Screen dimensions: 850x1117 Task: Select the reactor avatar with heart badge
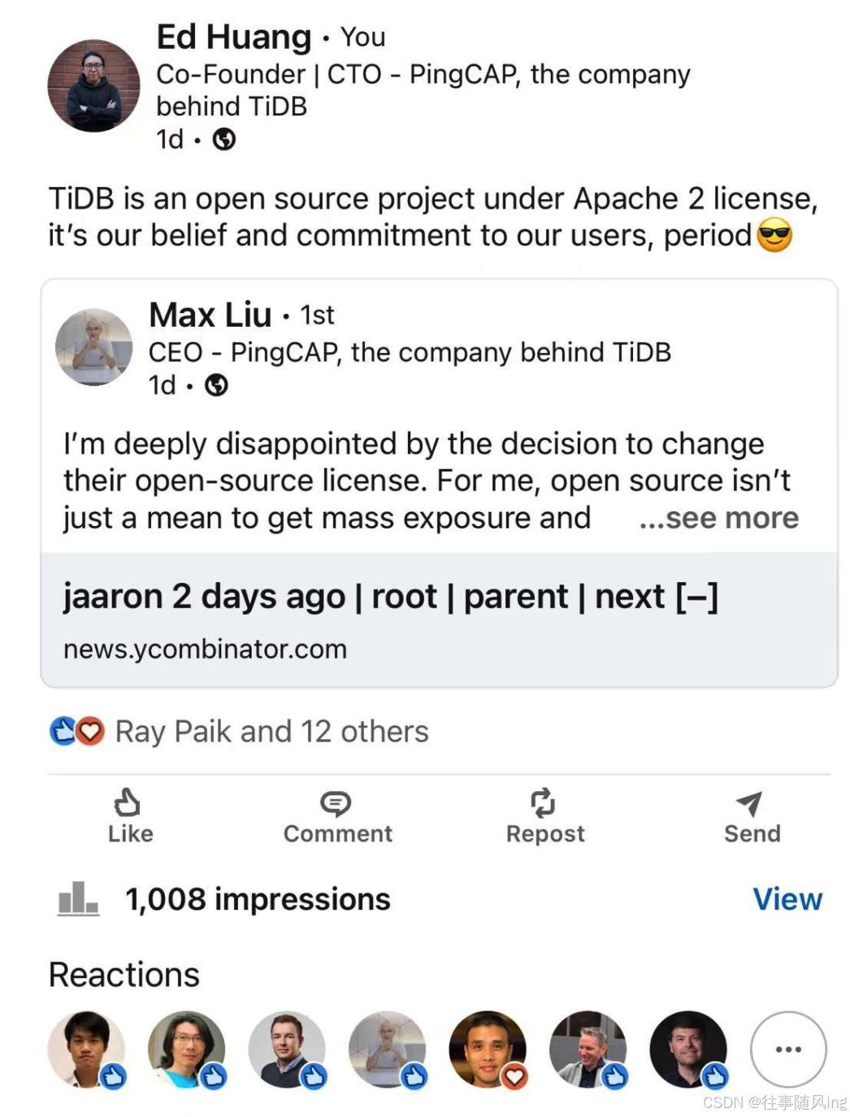click(x=488, y=1049)
